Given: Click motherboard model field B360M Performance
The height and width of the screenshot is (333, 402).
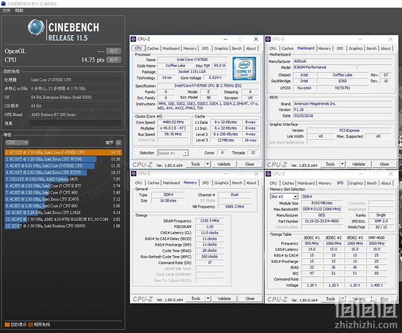Looking at the screenshot, I should 324,67.
